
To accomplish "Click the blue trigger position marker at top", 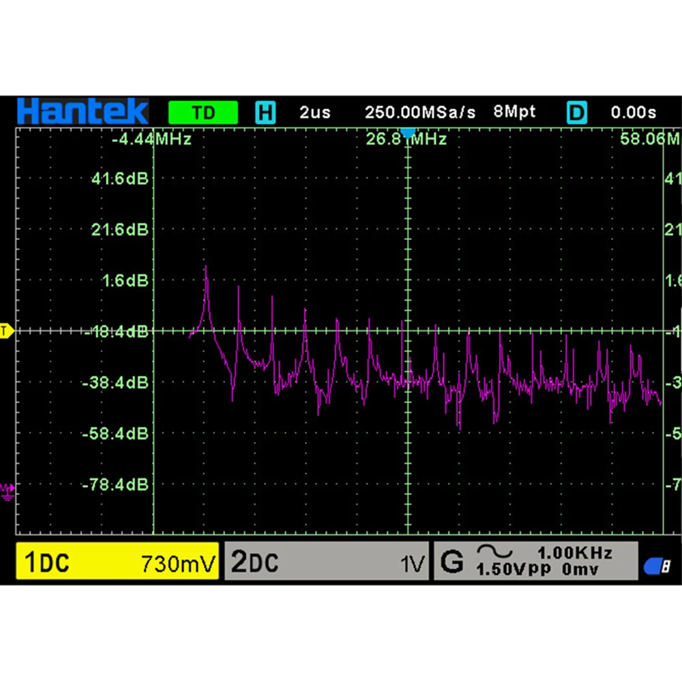I will click(x=408, y=133).
